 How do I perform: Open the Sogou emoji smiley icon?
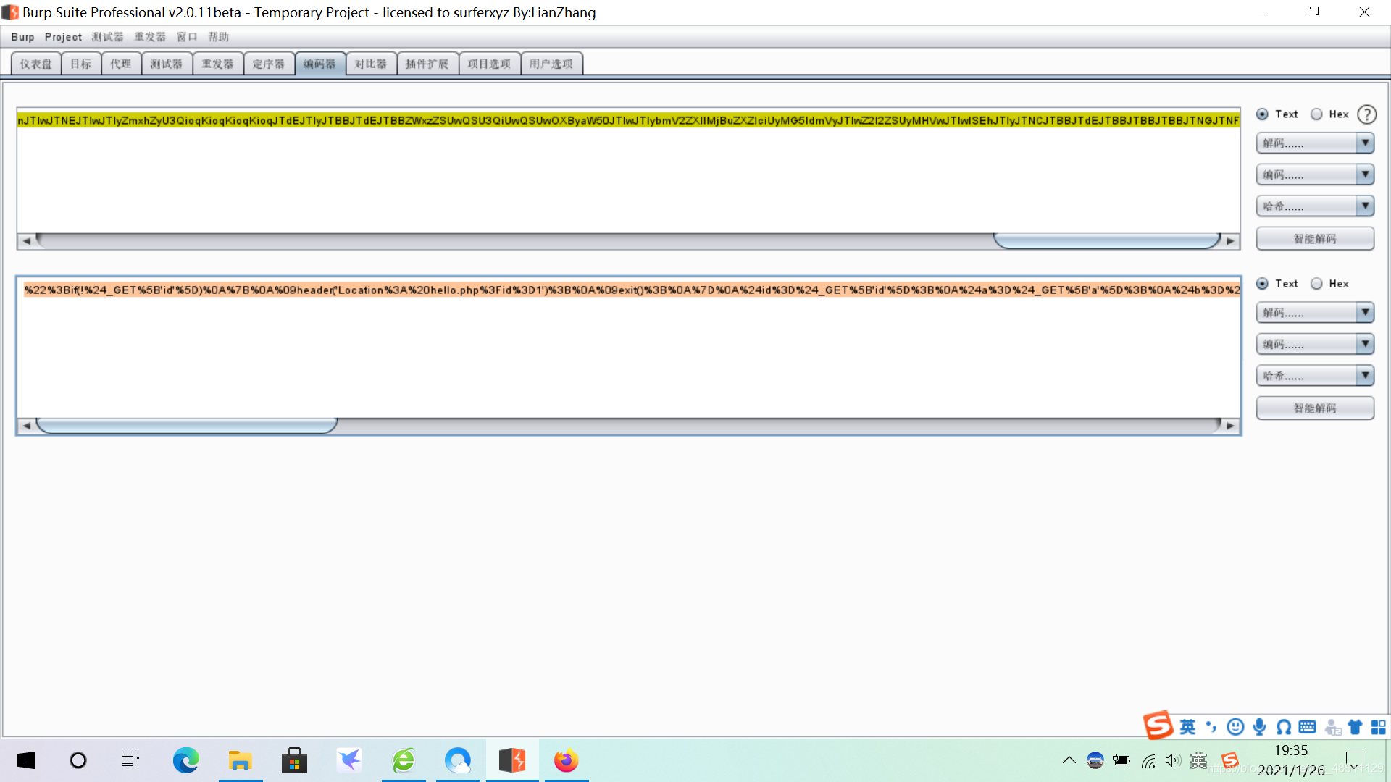pos(1235,727)
